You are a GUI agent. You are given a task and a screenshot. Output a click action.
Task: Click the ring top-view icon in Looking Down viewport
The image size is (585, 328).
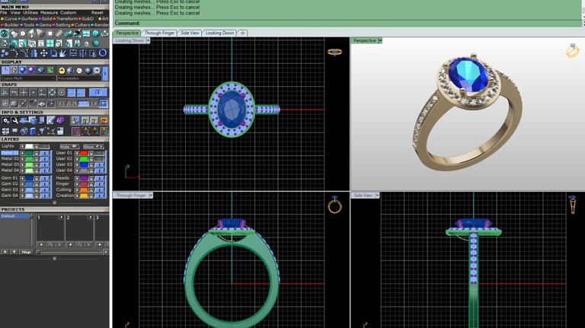(334, 52)
